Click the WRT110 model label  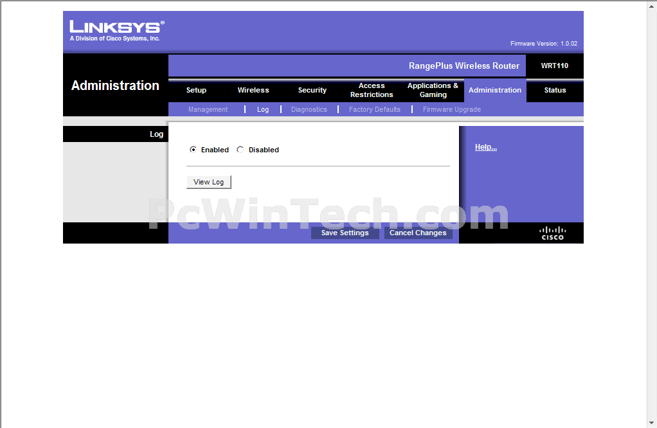[x=554, y=66]
